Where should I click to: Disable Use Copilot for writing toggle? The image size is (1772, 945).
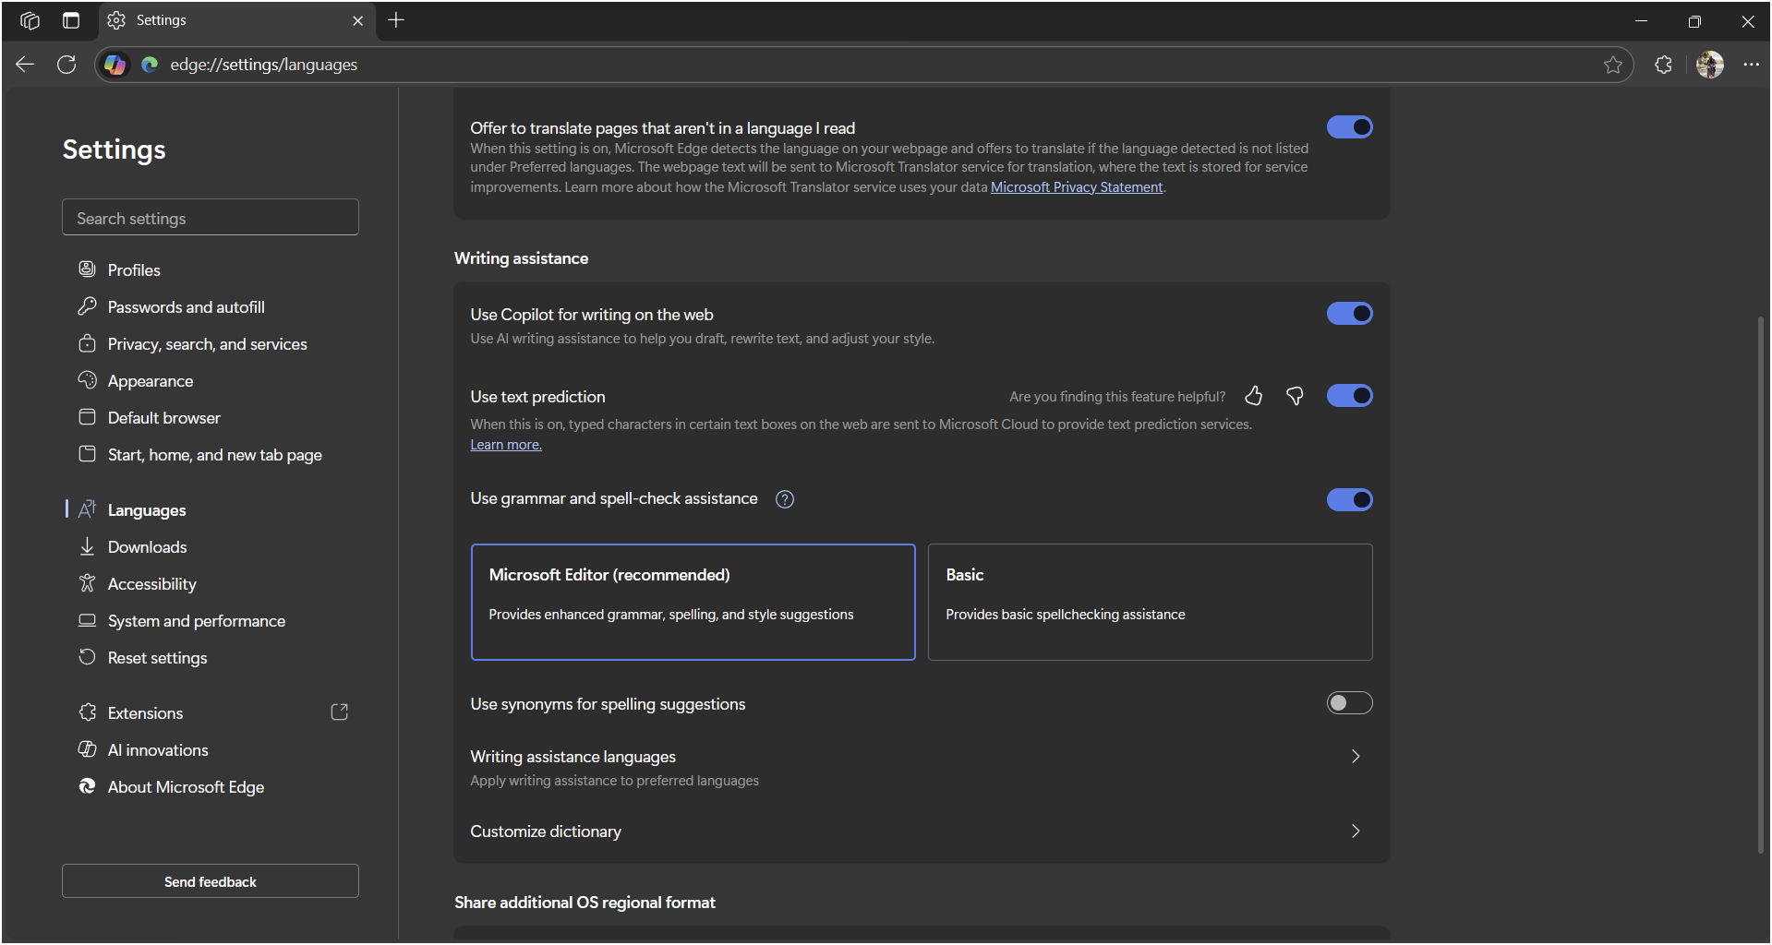[1349, 314]
